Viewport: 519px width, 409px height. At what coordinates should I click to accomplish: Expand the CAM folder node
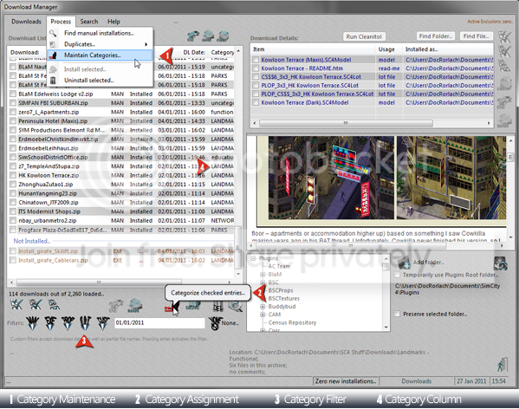(263, 315)
